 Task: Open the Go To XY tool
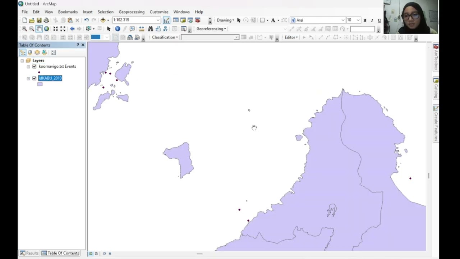tap(165, 29)
